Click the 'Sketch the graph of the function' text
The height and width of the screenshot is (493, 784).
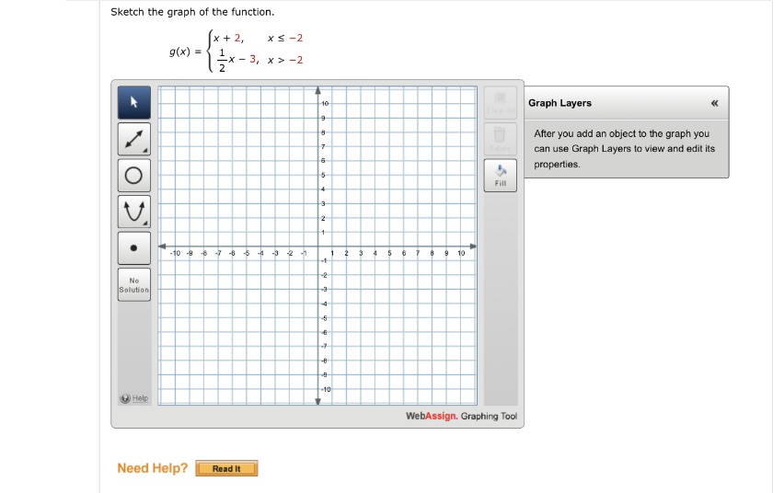click(x=192, y=12)
